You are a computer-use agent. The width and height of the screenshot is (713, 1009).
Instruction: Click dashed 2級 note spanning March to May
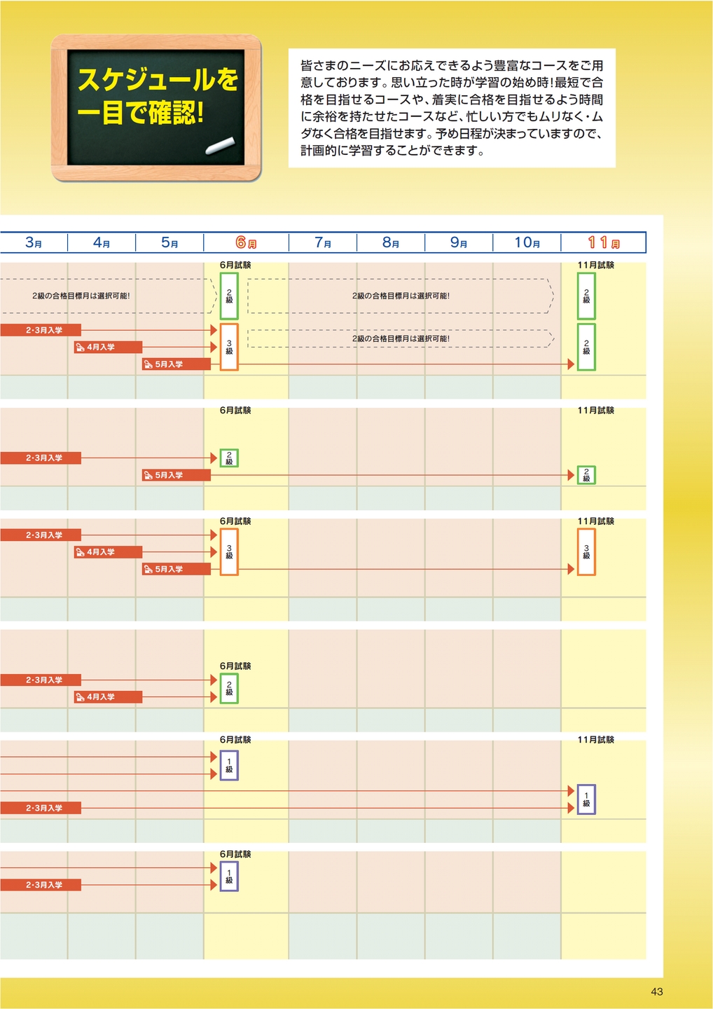click(81, 296)
